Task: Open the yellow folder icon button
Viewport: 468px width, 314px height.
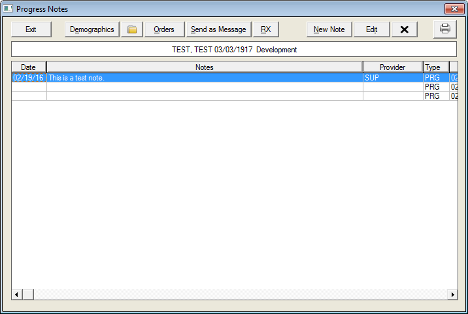Action: coord(132,29)
